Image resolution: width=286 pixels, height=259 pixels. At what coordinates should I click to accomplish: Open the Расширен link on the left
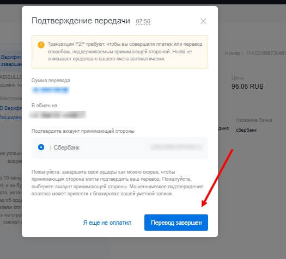[x=10, y=118]
